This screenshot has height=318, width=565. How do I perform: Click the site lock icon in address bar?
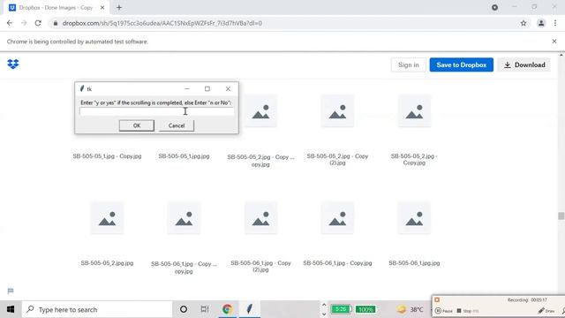[x=55, y=23]
